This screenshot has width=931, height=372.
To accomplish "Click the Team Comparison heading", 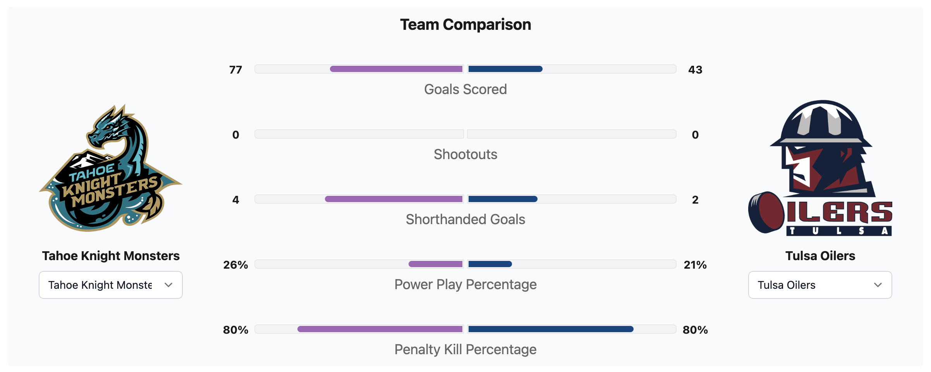I will pyautogui.click(x=465, y=24).
